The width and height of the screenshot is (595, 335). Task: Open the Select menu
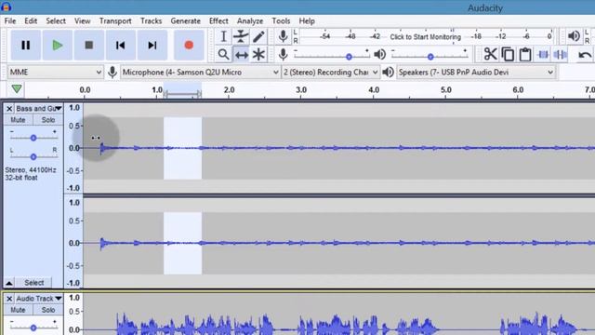56,20
